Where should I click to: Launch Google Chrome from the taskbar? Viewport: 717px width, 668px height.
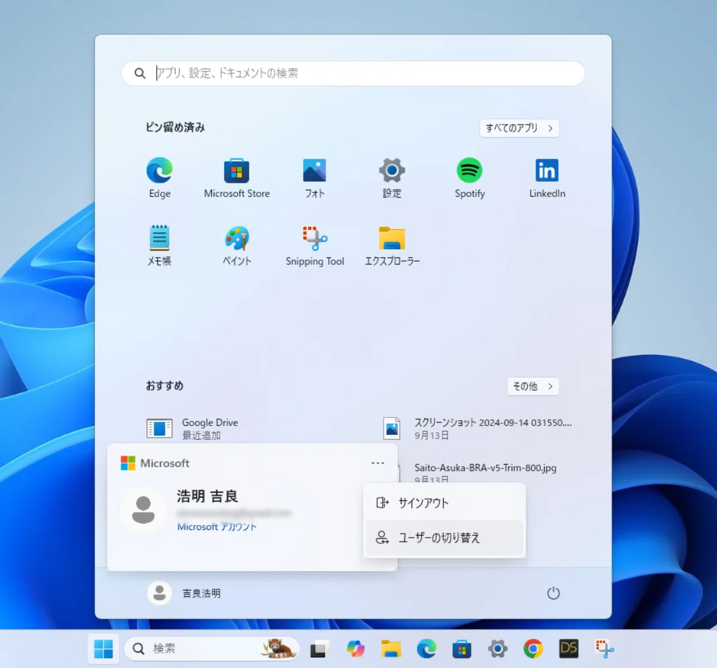point(533,649)
